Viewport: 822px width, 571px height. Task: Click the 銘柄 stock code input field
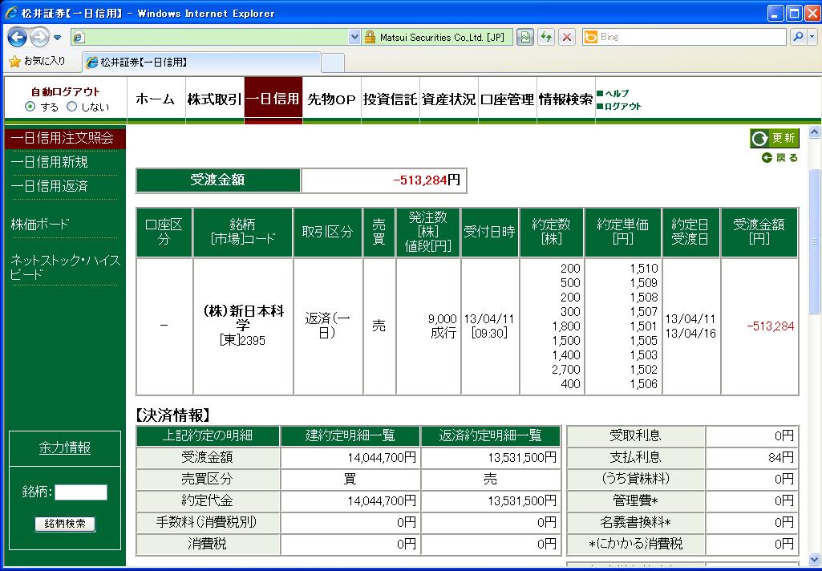(x=81, y=492)
